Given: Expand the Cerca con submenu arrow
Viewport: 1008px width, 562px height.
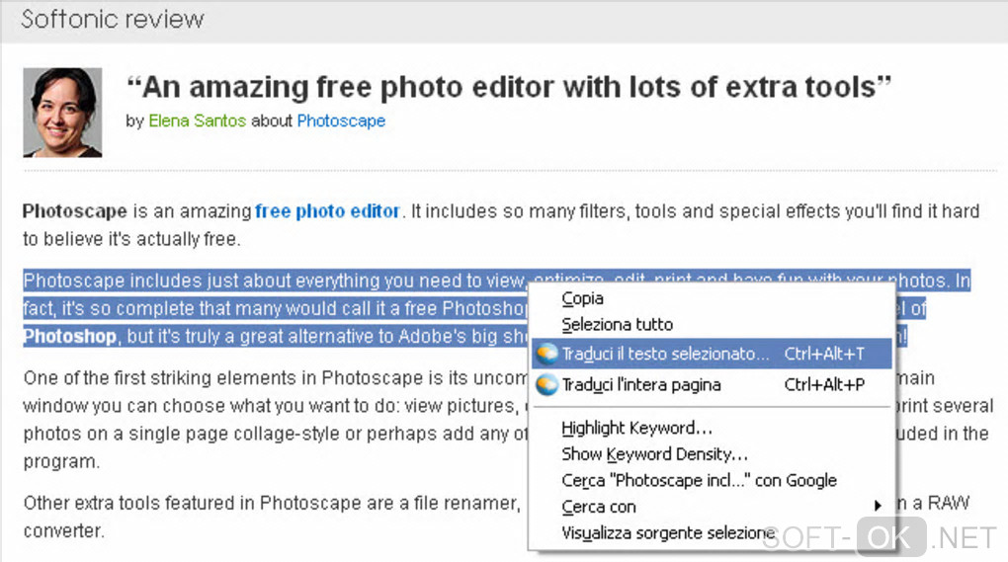Looking at the screenshot, I should coord(877,507).
